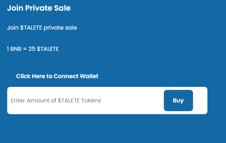226x143 pixels.
Task: Click the word Amount in the placeholder
Action: click(x=38, y=101)
